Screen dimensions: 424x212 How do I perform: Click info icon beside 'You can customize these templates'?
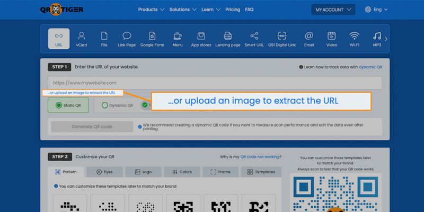pos(56,186)
